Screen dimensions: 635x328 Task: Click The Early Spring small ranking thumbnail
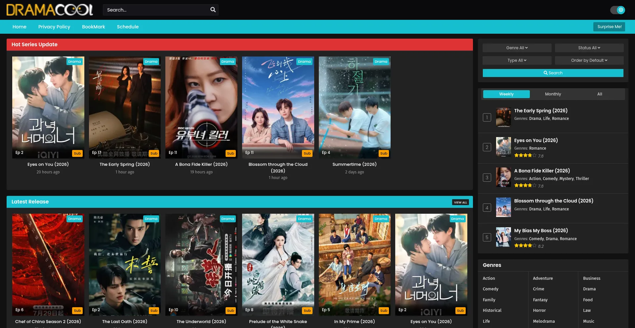click(503, 117)
